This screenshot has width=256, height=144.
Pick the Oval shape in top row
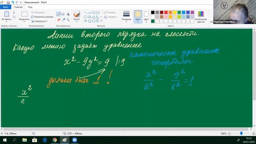(x=94, y=12)
